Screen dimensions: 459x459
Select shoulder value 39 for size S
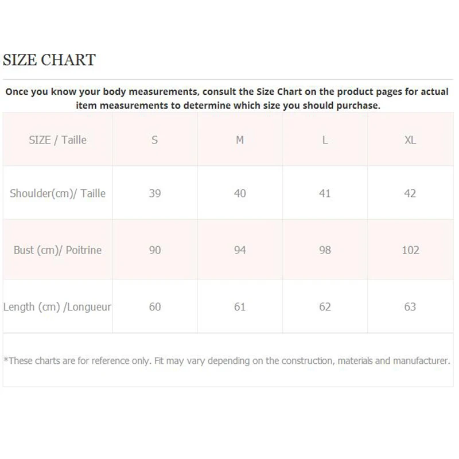(x=154, y=193)
